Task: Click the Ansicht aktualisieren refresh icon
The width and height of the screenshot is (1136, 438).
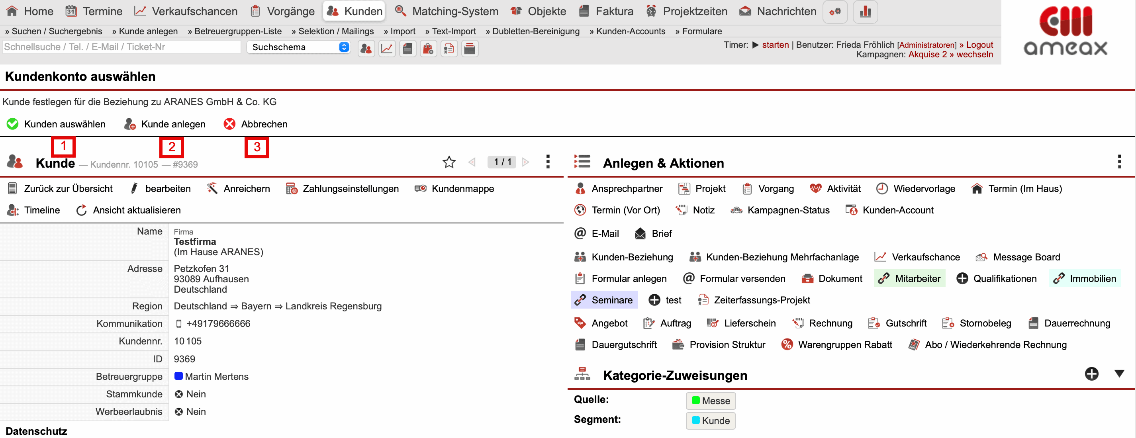Action: 82,210
